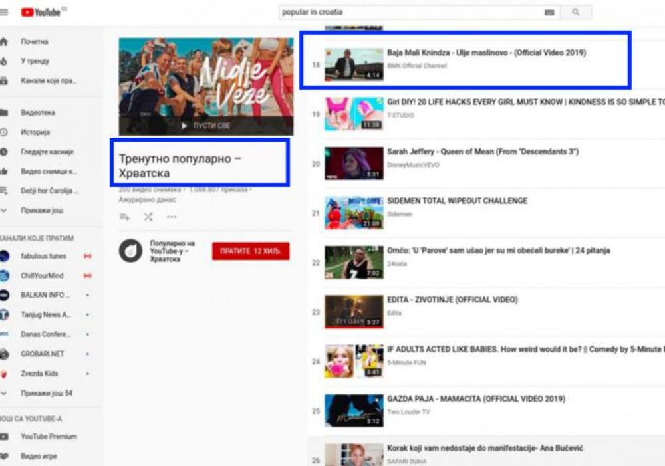Open the BALKAN INFO subscribed channel
The height and width of the screenshot is (466, 665).
click(x=45, y=295)
